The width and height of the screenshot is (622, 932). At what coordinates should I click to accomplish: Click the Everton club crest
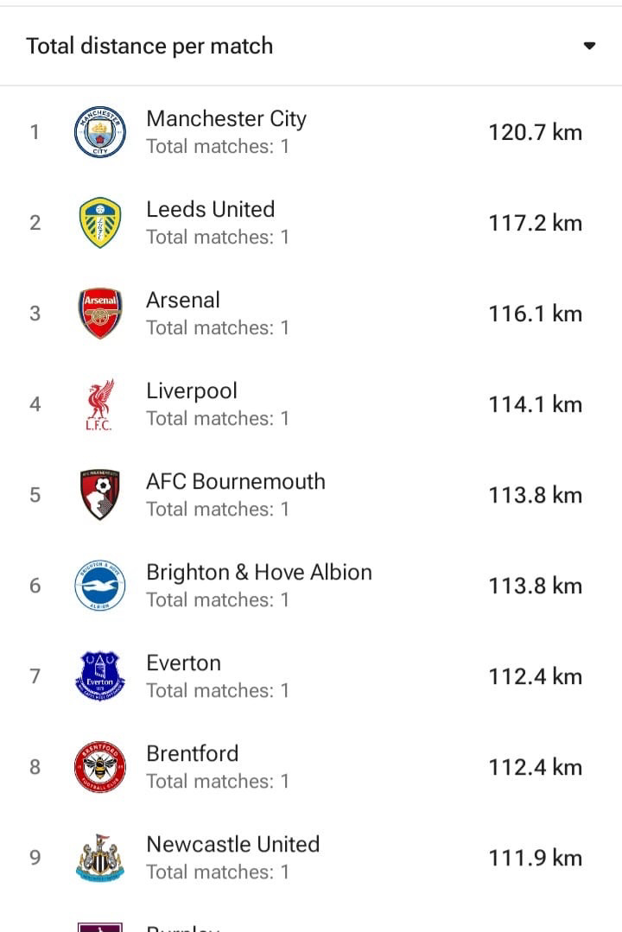100,675
